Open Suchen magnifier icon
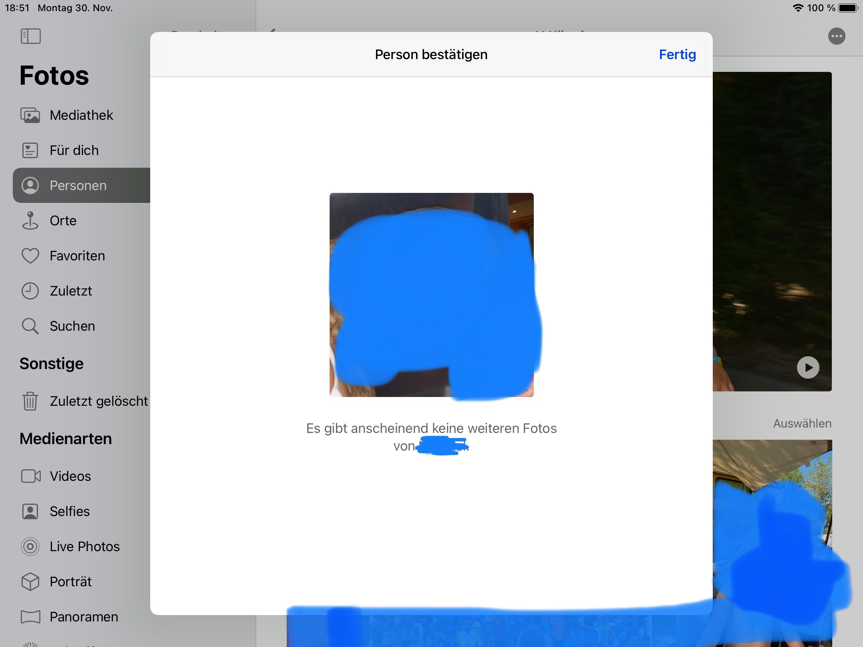863x647 pixels. coord(30,326)
